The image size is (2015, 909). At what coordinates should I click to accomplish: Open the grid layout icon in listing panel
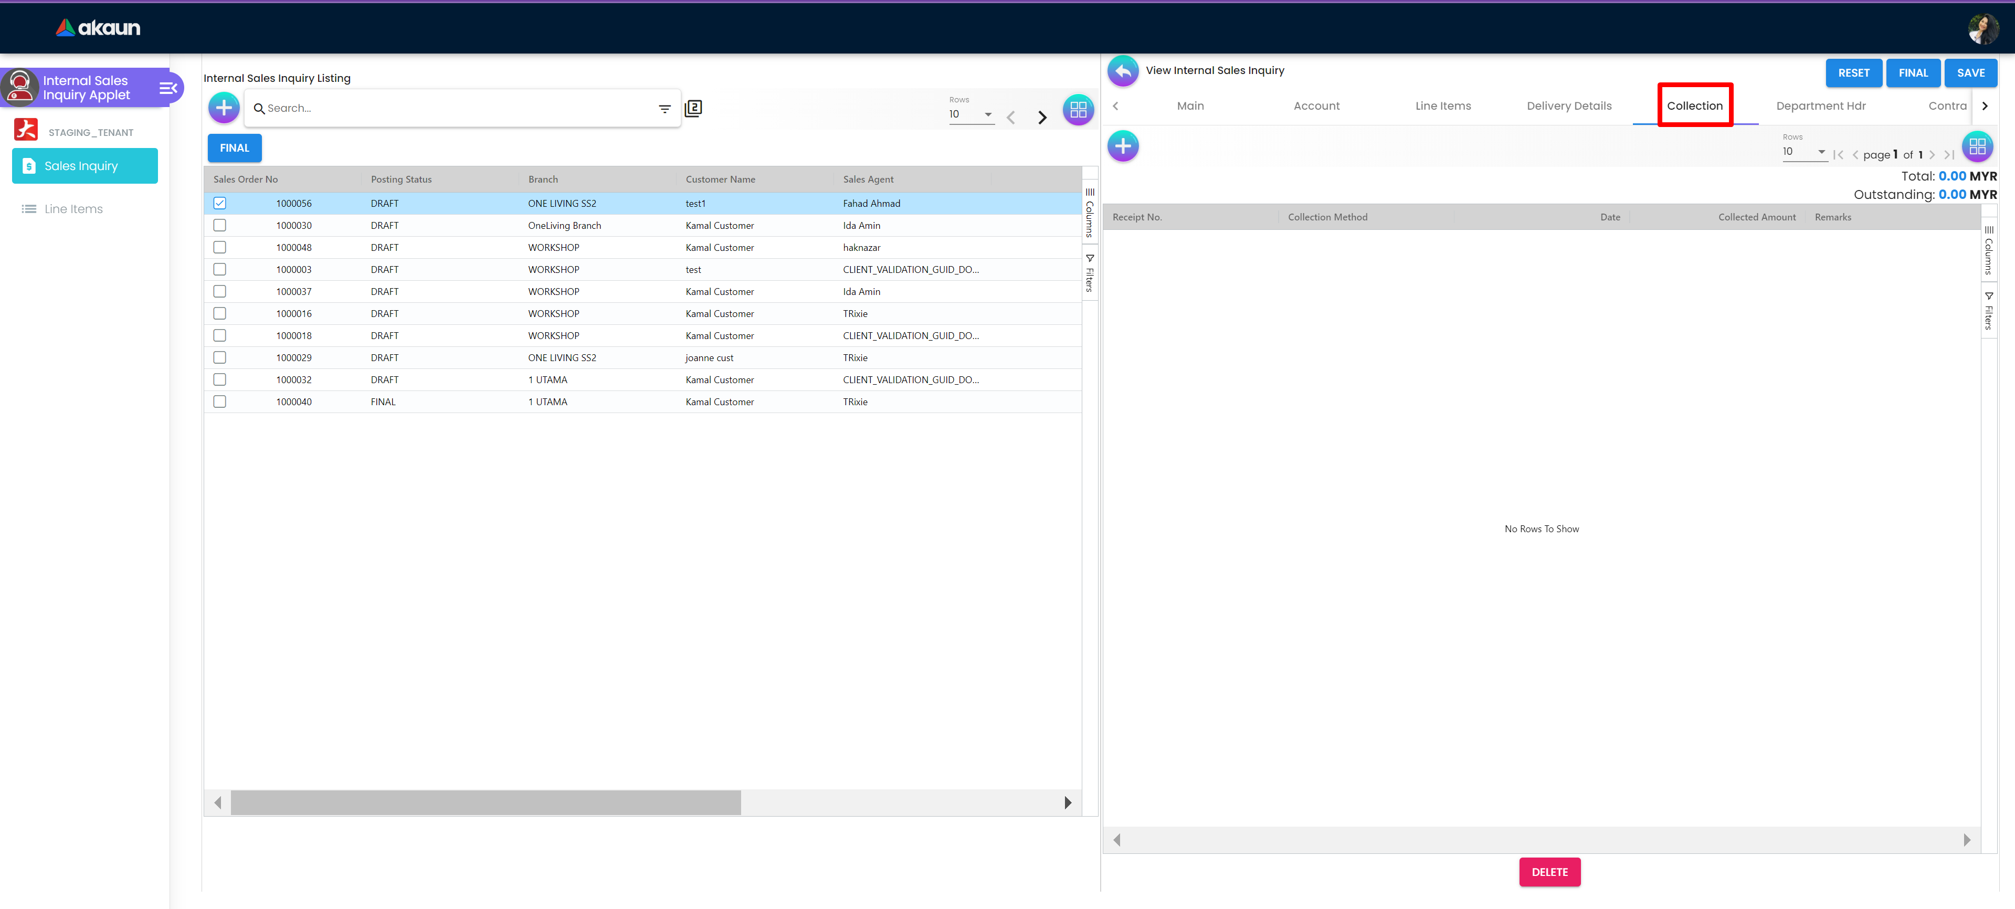click(x=1078, y=110)
